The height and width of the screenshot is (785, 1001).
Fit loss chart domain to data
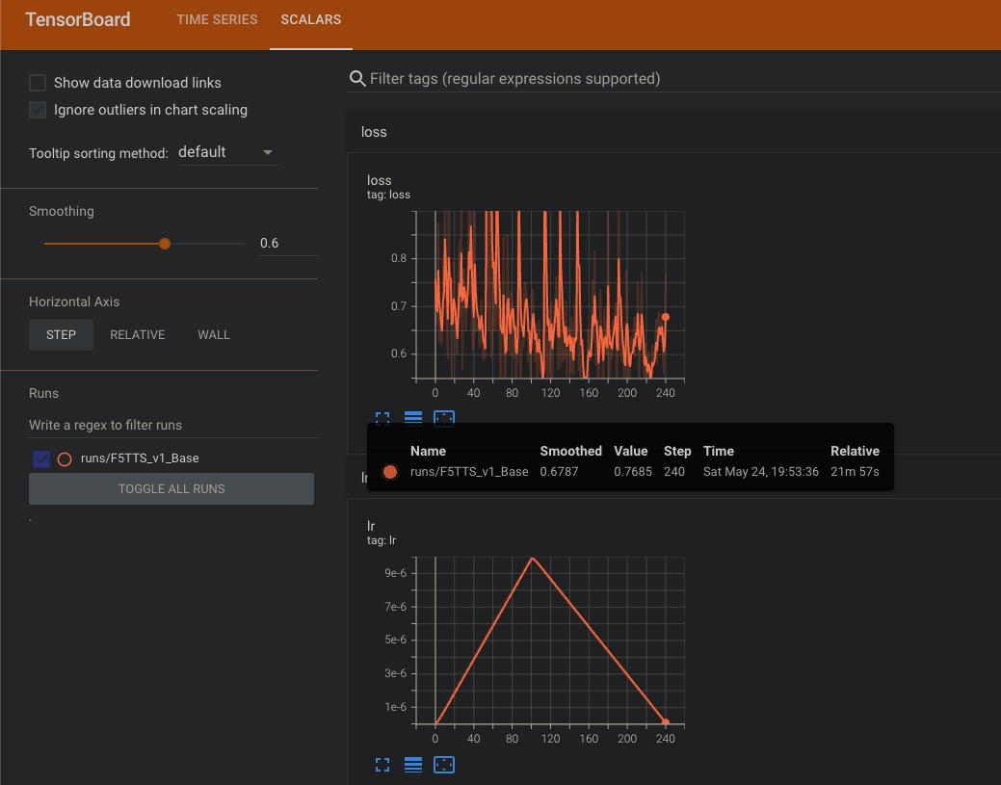point(444,418)
